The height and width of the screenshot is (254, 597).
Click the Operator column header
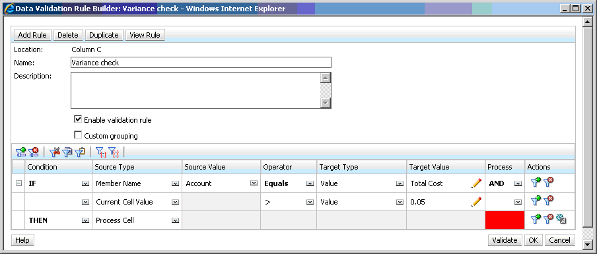tap(289, 167)
